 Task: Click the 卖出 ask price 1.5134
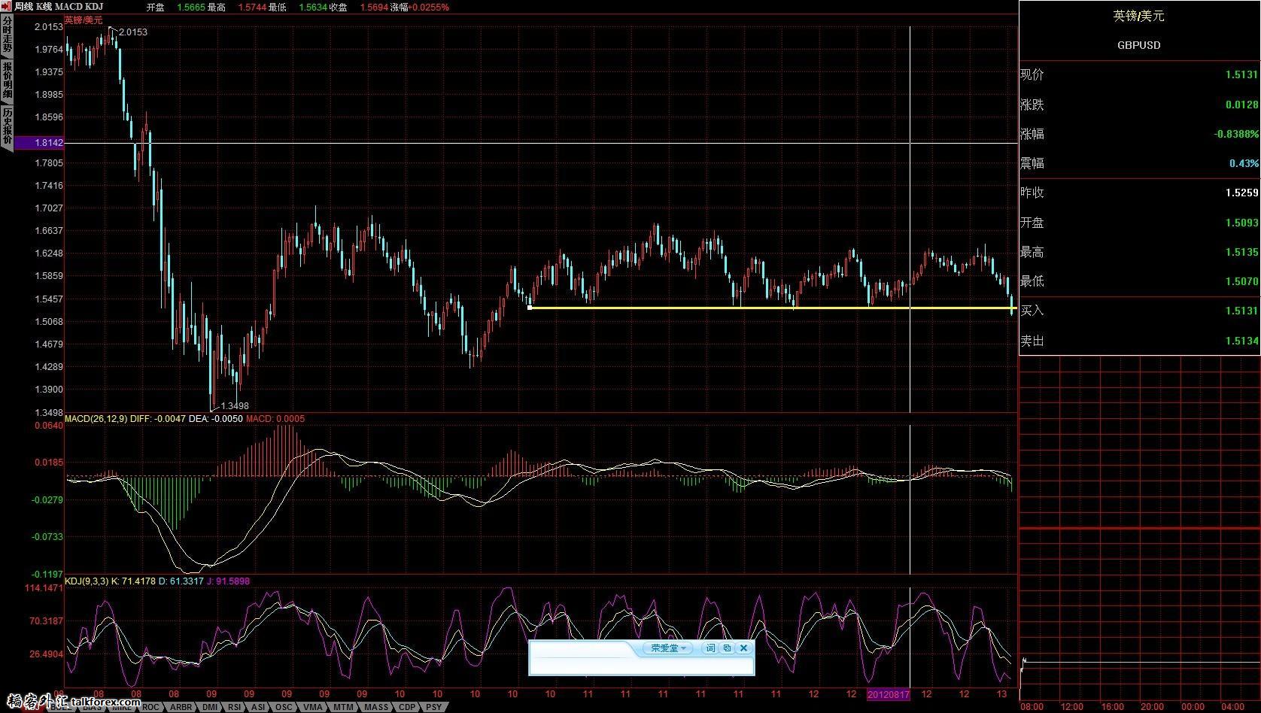[1241, 341]
